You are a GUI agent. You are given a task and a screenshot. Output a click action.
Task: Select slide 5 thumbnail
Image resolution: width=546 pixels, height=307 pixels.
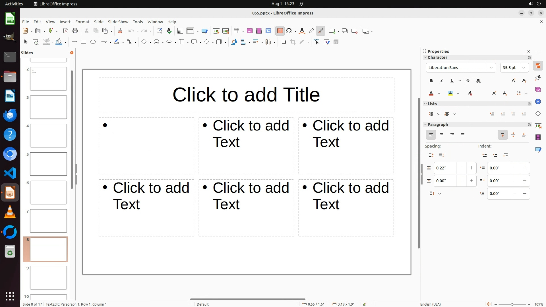coord(48,164)
